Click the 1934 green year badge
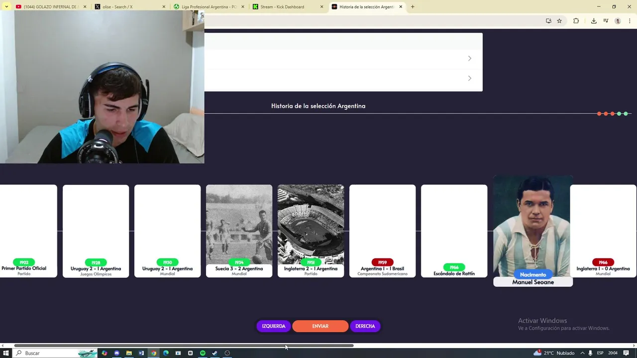 (239, 262)
